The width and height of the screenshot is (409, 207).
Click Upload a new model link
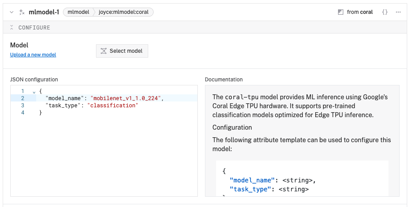(33, 55)
